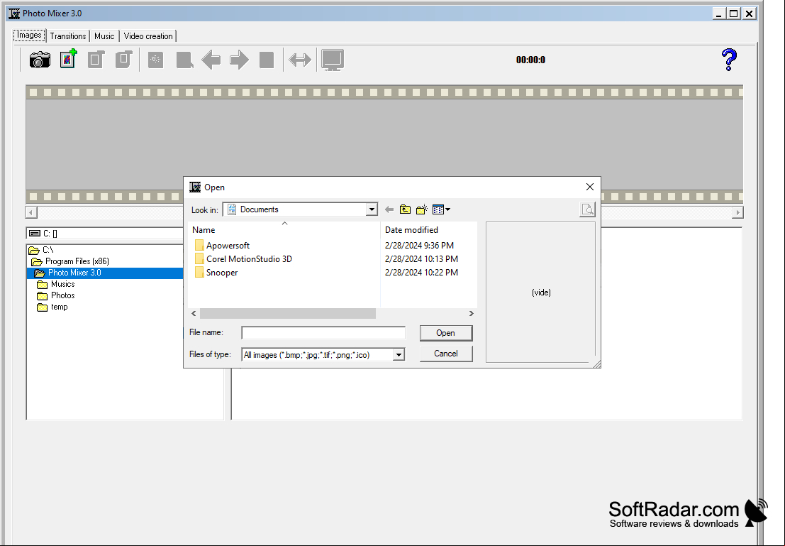Click the file list scrollbar left arrow
This screenshot has width=785, height=546.
194,313
